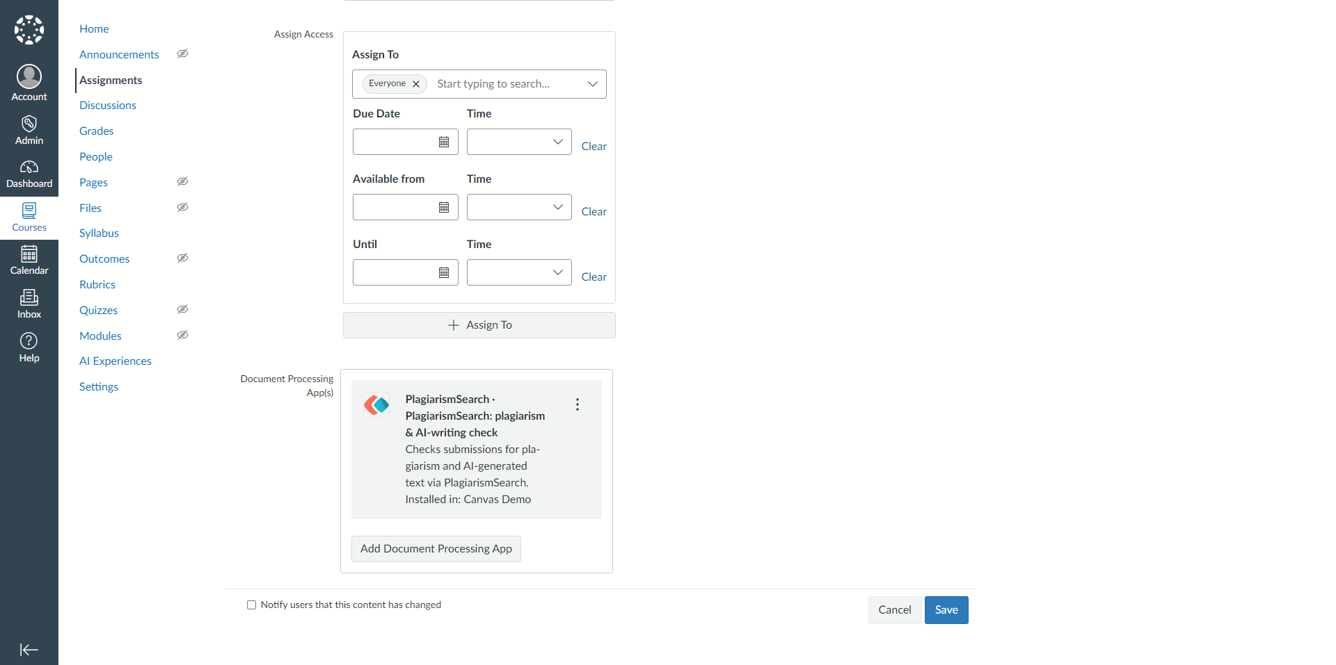Click the hidden-eye icon beside Quizzes
This screenshot has height=665, width=1336.
pyautogui.click(x=183, y=309)
